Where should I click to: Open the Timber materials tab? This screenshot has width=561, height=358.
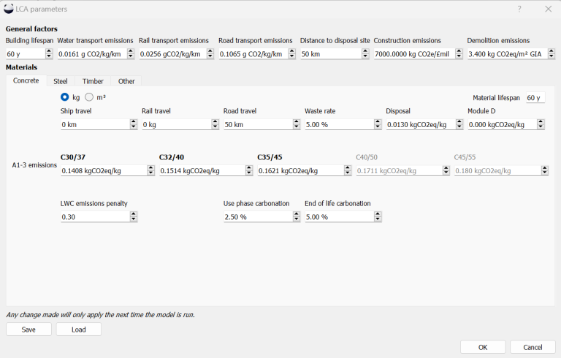pos(93,81)
